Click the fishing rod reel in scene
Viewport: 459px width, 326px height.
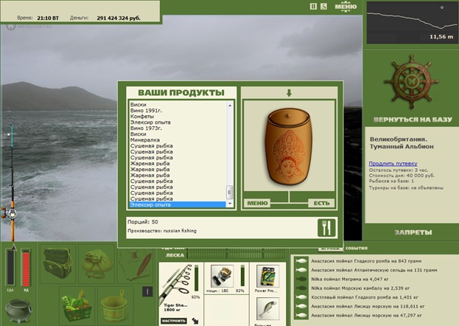9,212
